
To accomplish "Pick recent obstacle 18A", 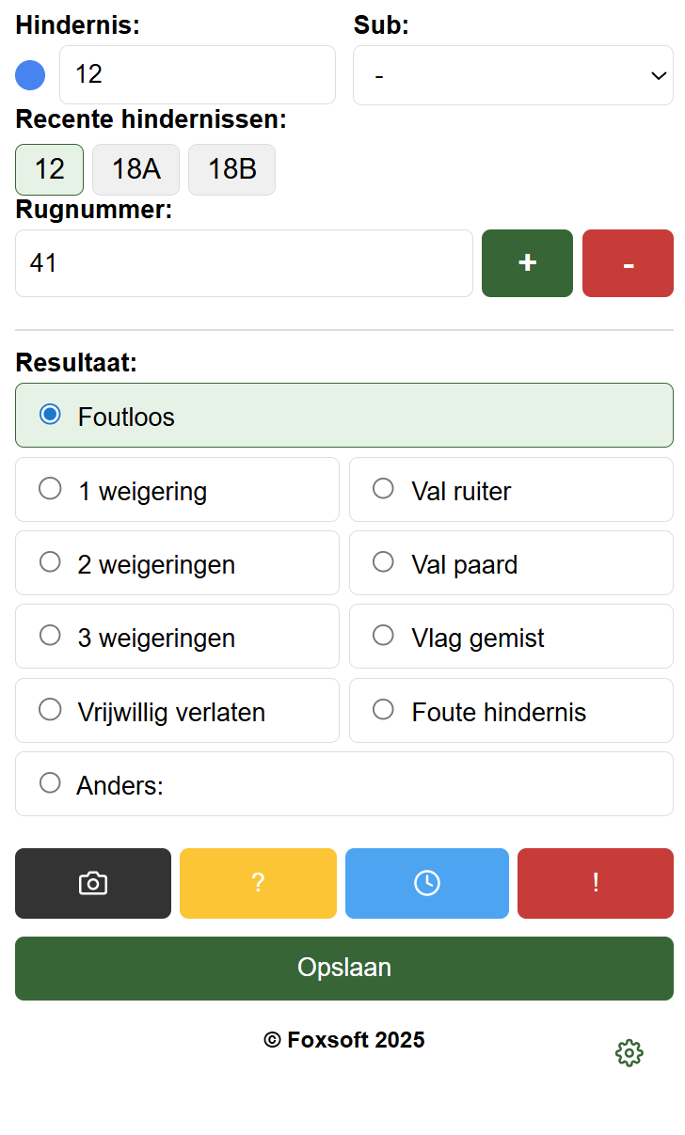I will point(136,169).
